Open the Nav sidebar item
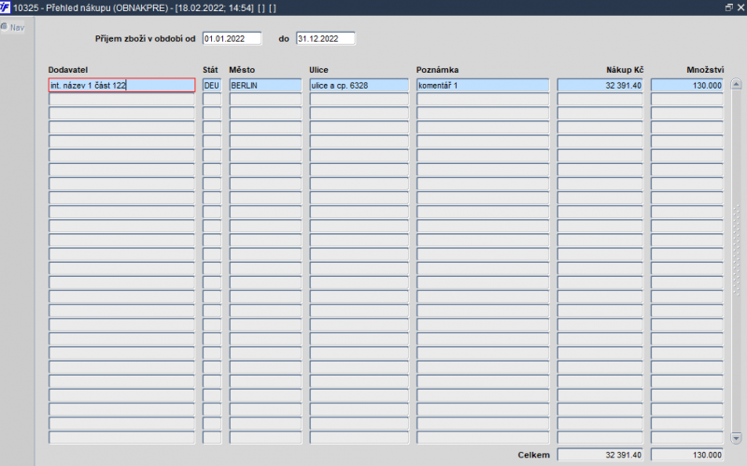 point(12,27)
